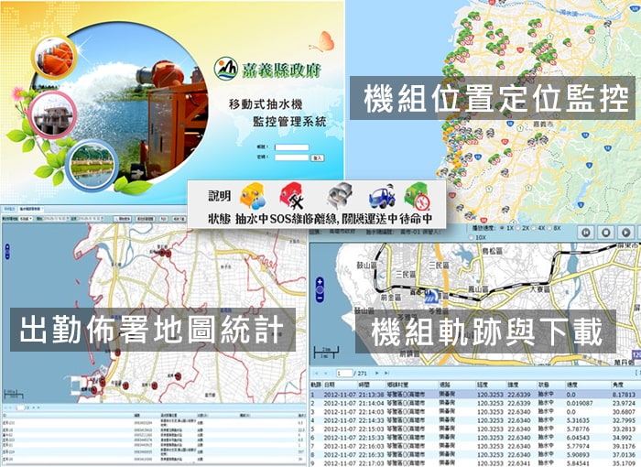Click the login button beside password field
This screenshot has width=641, height=467.
[x=318, y=157]
